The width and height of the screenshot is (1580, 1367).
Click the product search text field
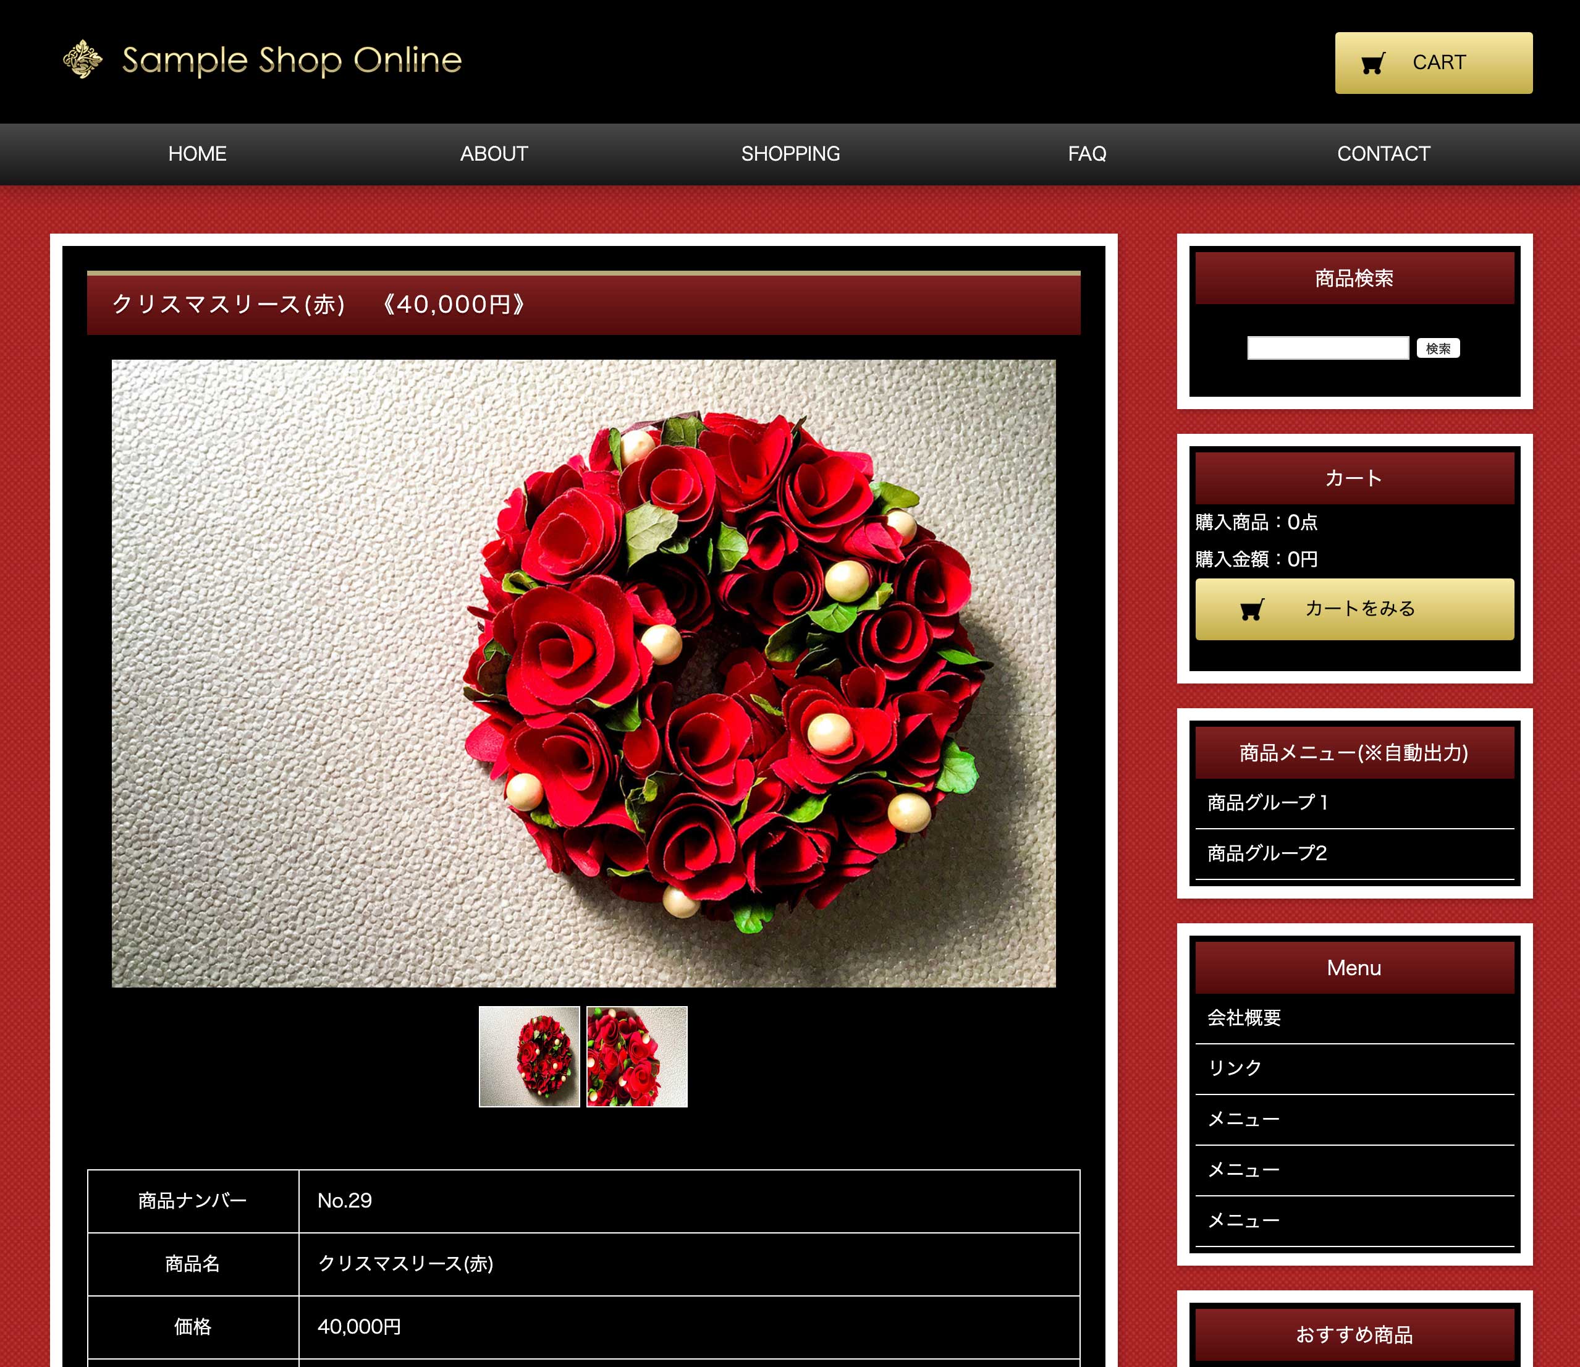1328,348
